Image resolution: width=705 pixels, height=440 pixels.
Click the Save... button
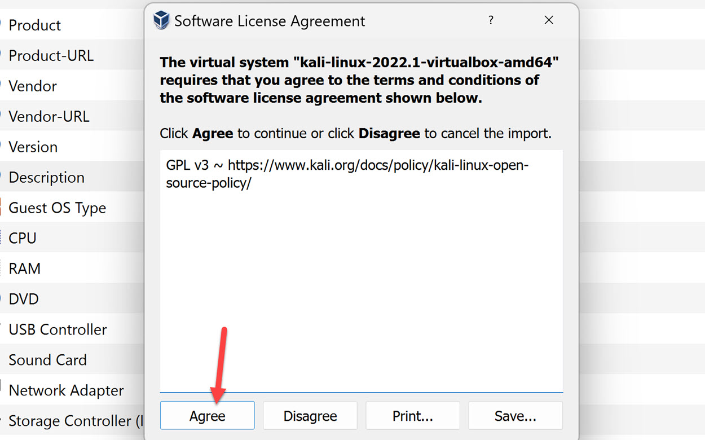tap(515, 416)
